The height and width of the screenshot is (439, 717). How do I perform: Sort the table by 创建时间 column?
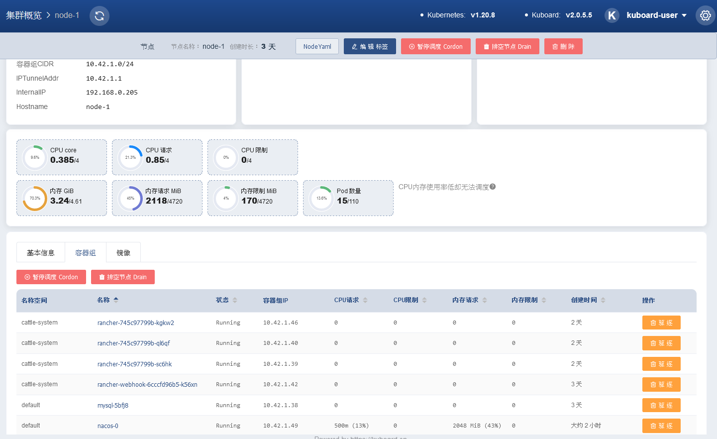[603, 300]
